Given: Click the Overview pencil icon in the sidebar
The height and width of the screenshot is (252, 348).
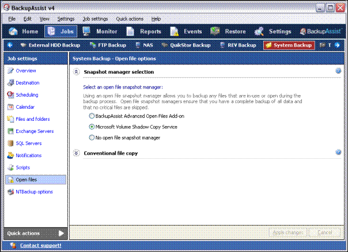Looking at the screenshot, I should coord(10,71).
